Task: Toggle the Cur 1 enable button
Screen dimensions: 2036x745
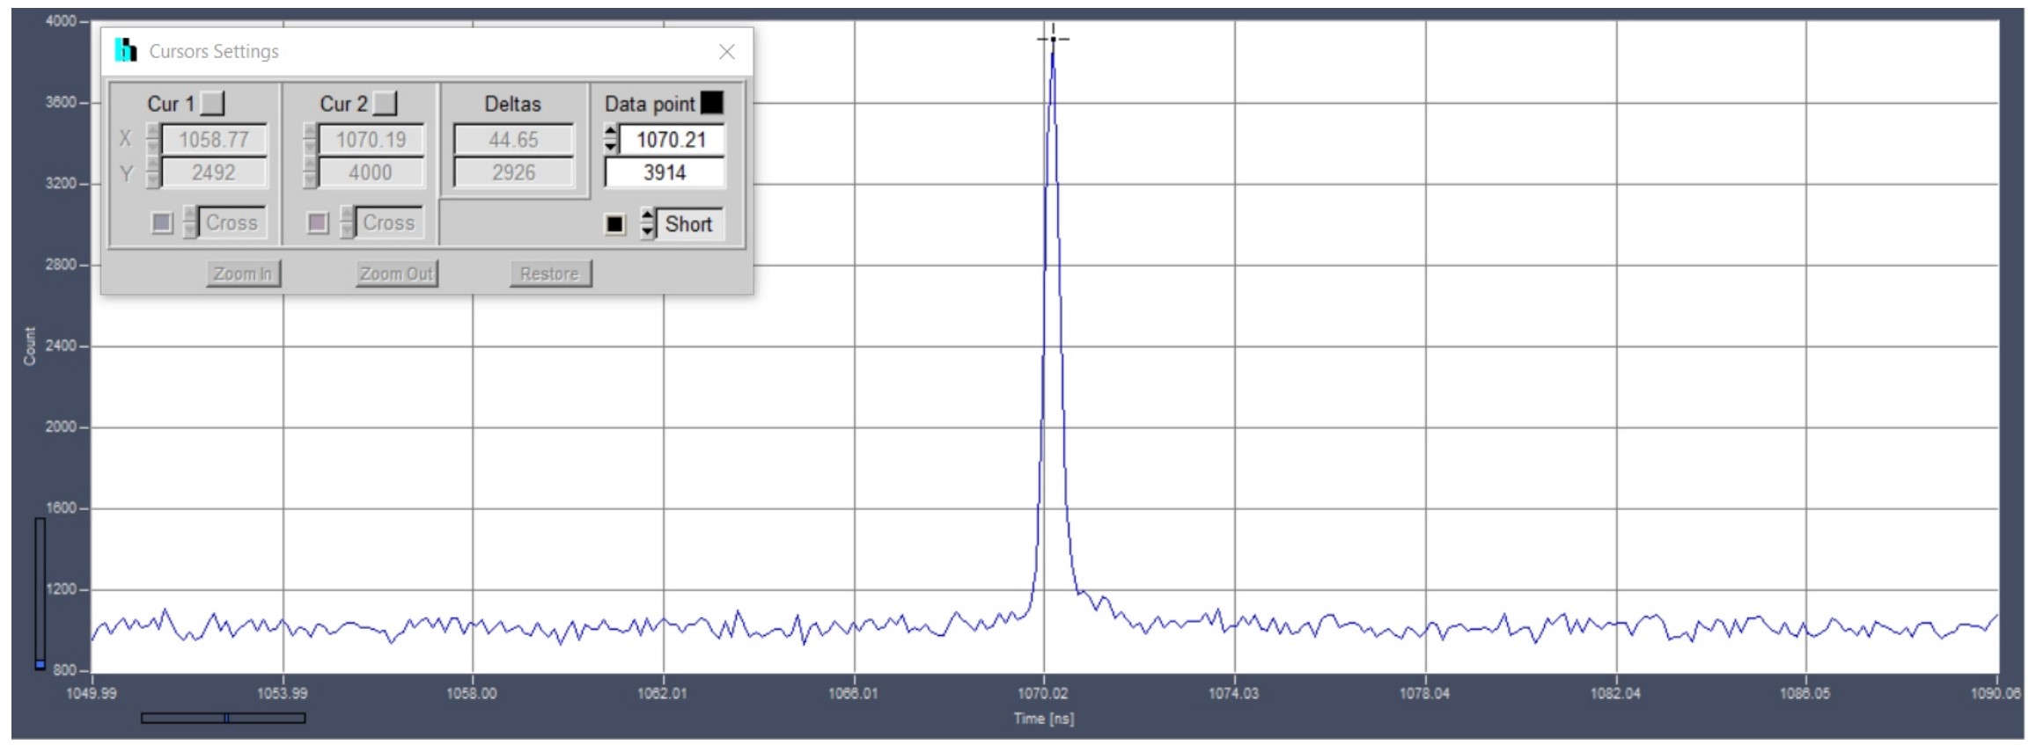Action: 212,104
